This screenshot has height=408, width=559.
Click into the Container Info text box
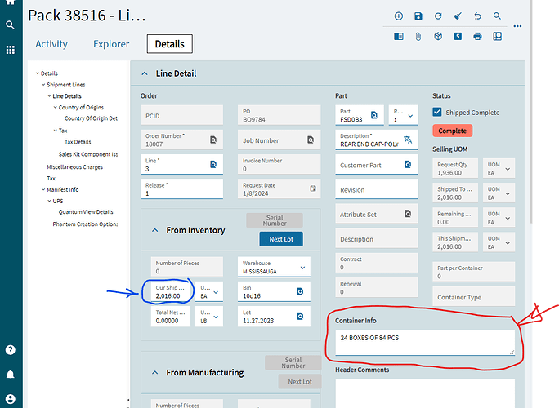(x=425, y=342)
